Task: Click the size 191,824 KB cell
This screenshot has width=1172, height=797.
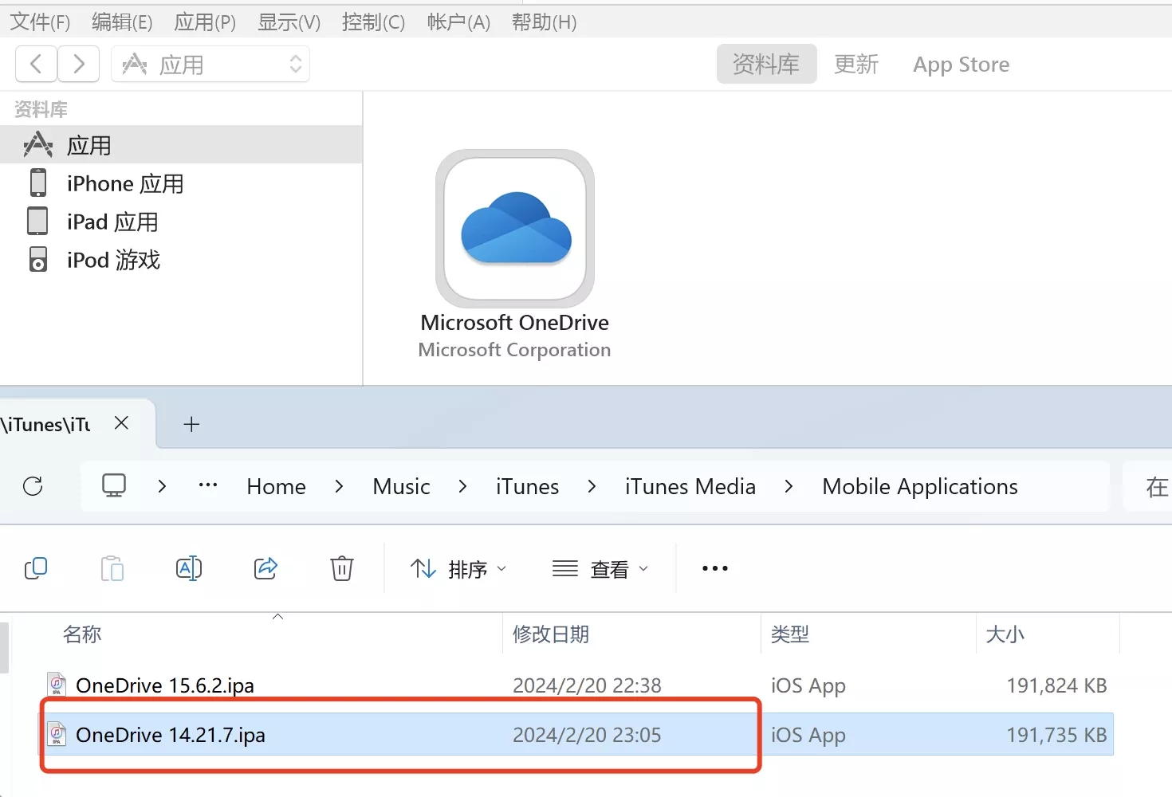Action: pos(1056,685)
